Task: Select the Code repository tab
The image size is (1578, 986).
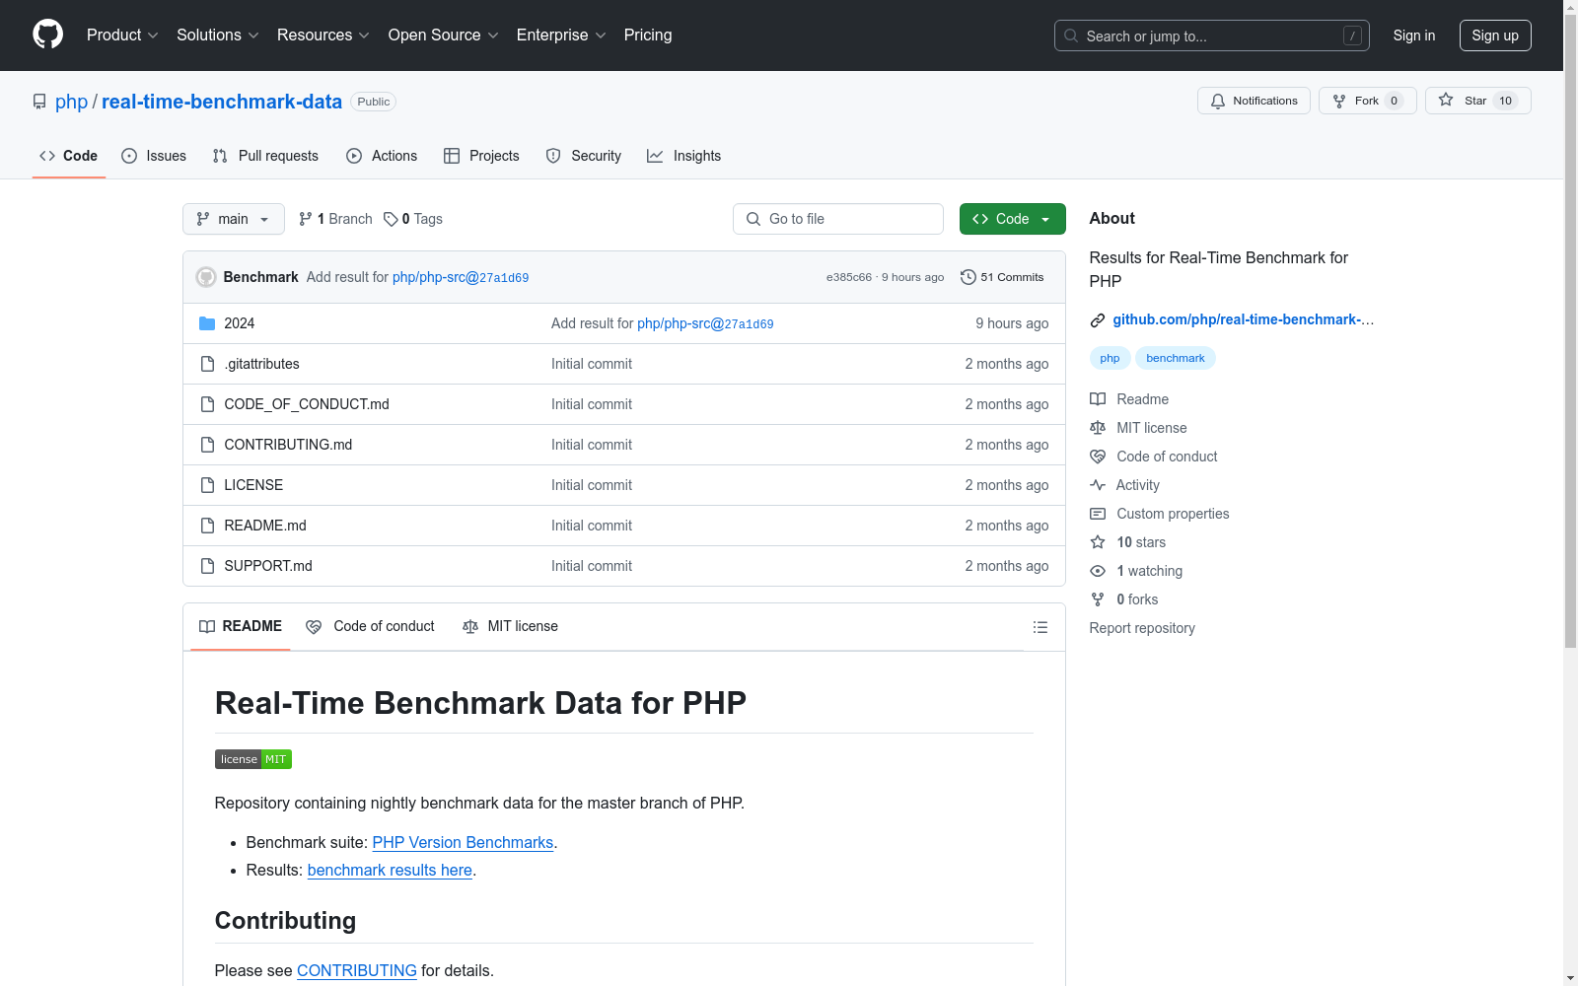Action: pos(68,156)
